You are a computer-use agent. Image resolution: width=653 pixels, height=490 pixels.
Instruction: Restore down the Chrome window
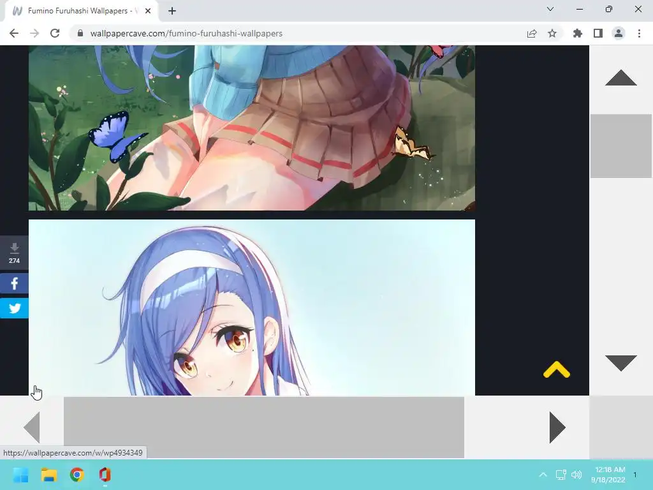click(609, 9)
